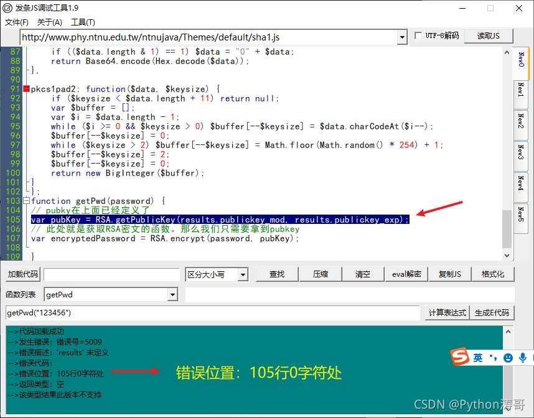This screenshot has height=418, width=534.
Task: Click line number 105 in gutter
Action: [13, 220]
